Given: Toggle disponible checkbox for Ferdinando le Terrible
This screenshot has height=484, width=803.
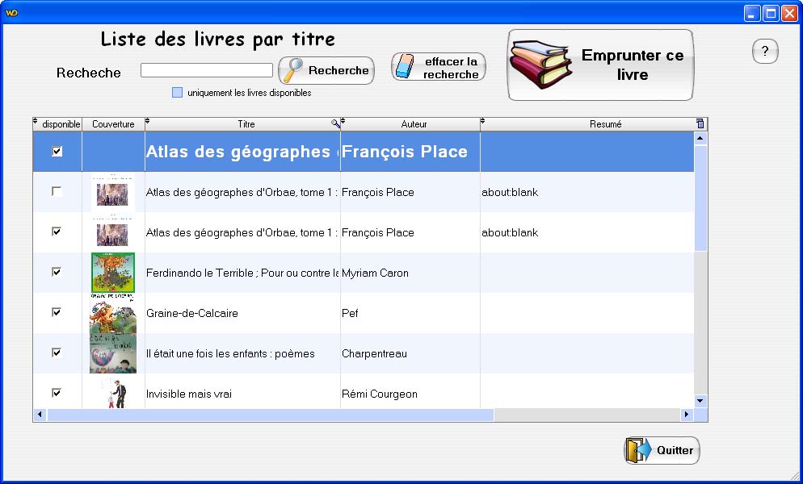Looking at the screenshot, I should [x=57, y=272].
